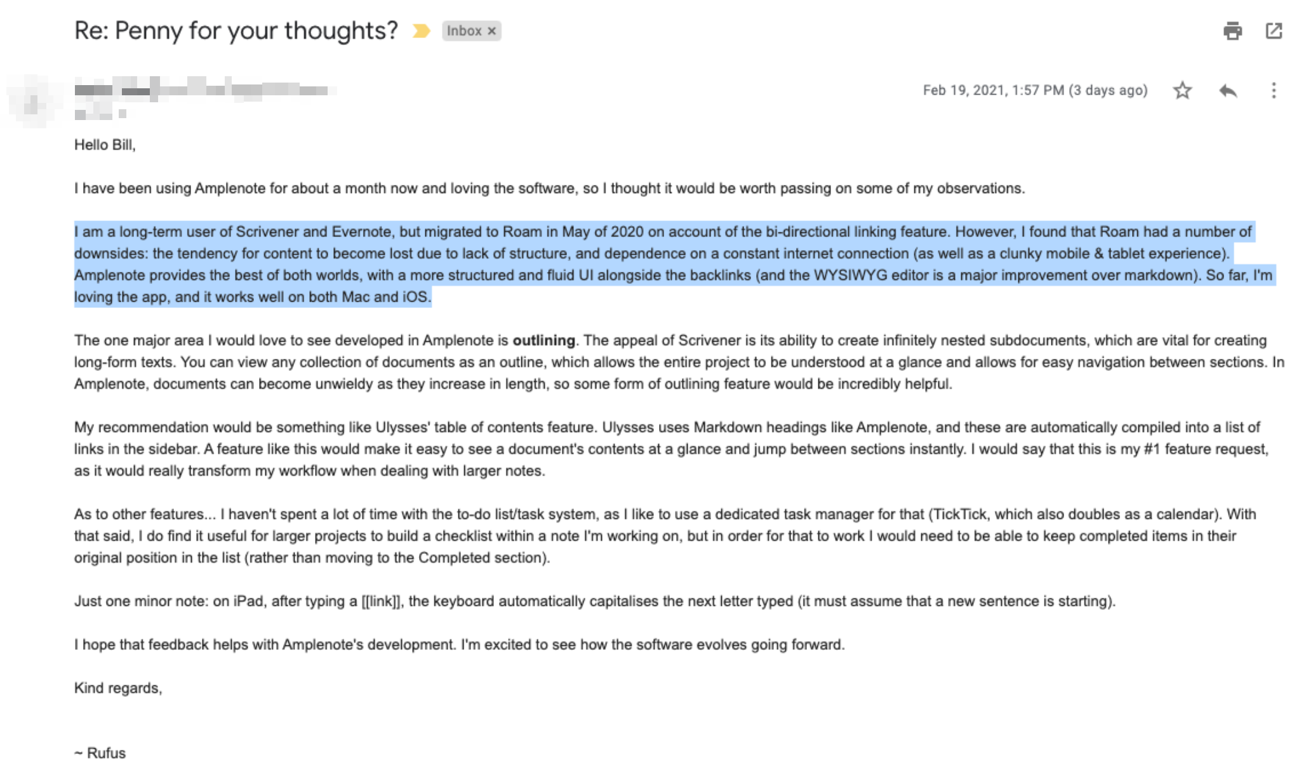Reply to the message using arrow icon

(1228, 90)
